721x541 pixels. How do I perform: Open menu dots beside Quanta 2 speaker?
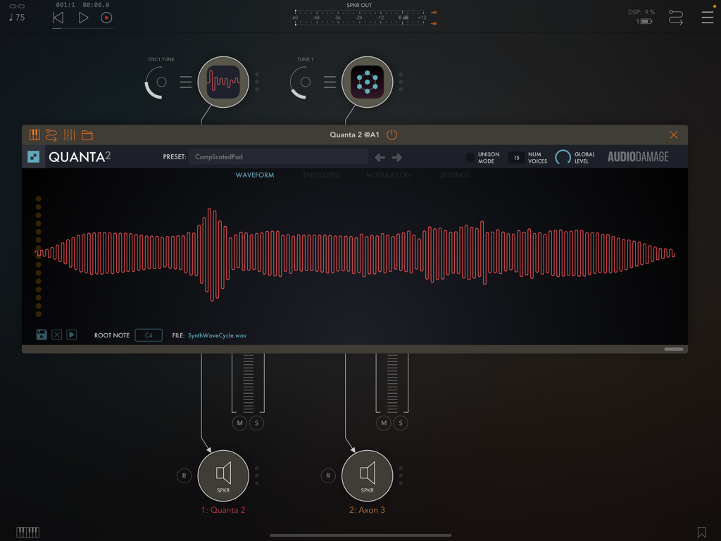click(x=257, y=475)
